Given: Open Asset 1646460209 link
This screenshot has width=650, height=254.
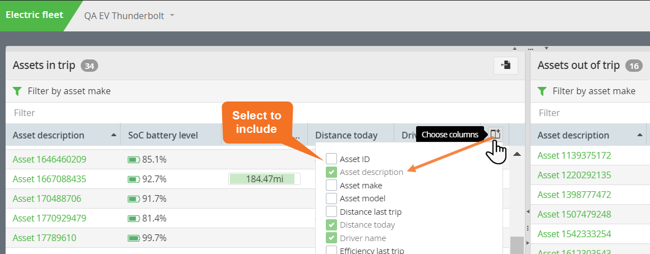Looking at the screenshot, I should 49,159.
